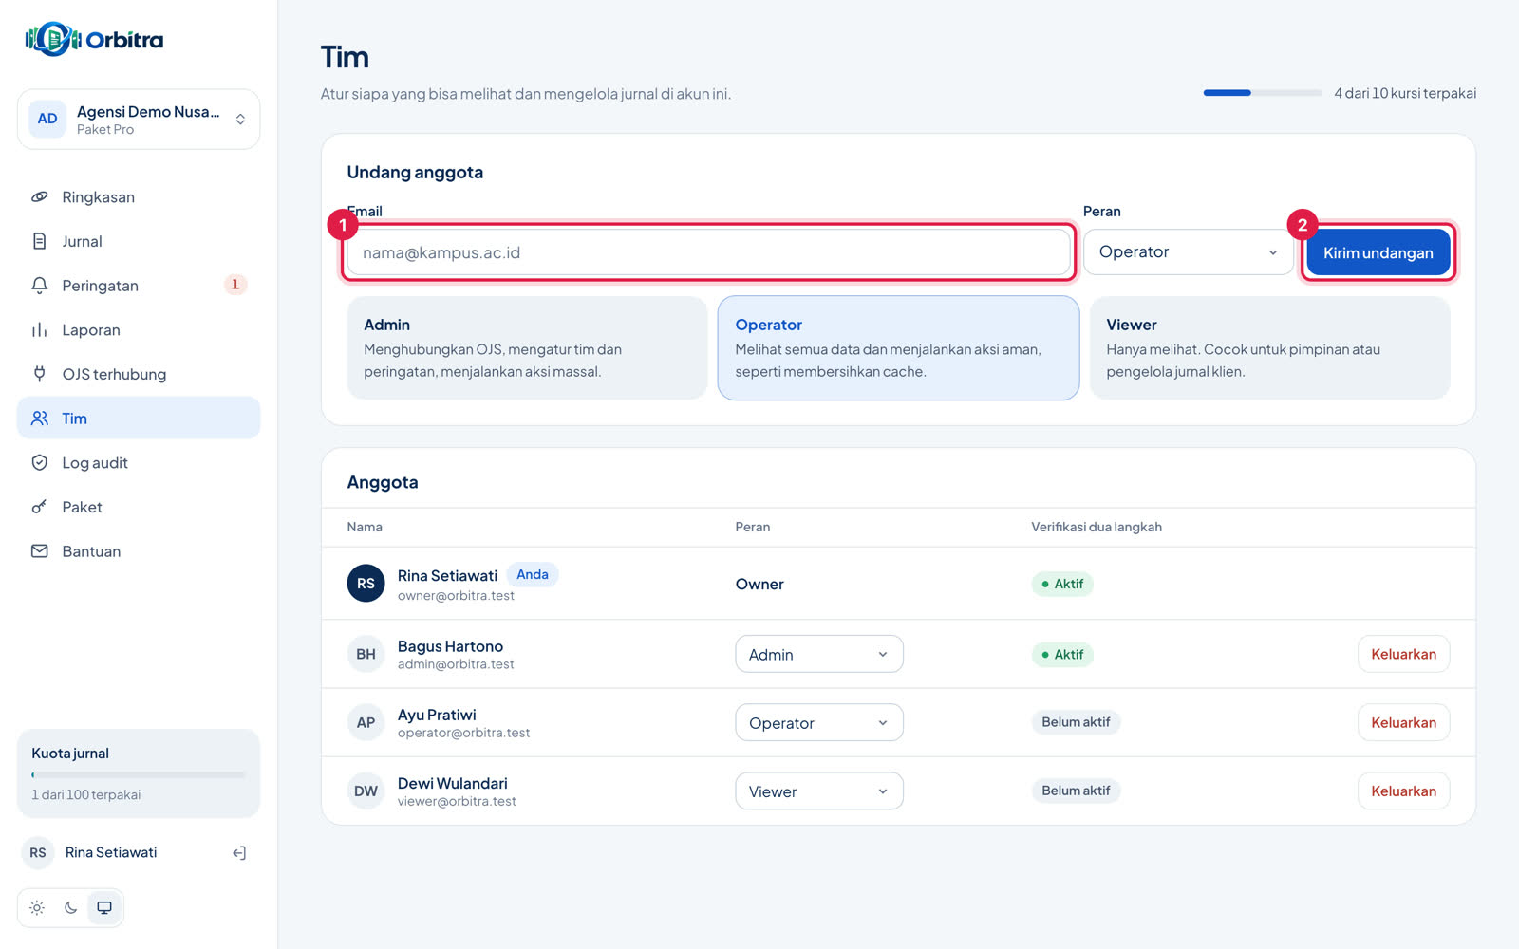Click Aktif status for Bagus Hartono
The height and width of the screenshot is (949, 1519).
[1062, 654]
